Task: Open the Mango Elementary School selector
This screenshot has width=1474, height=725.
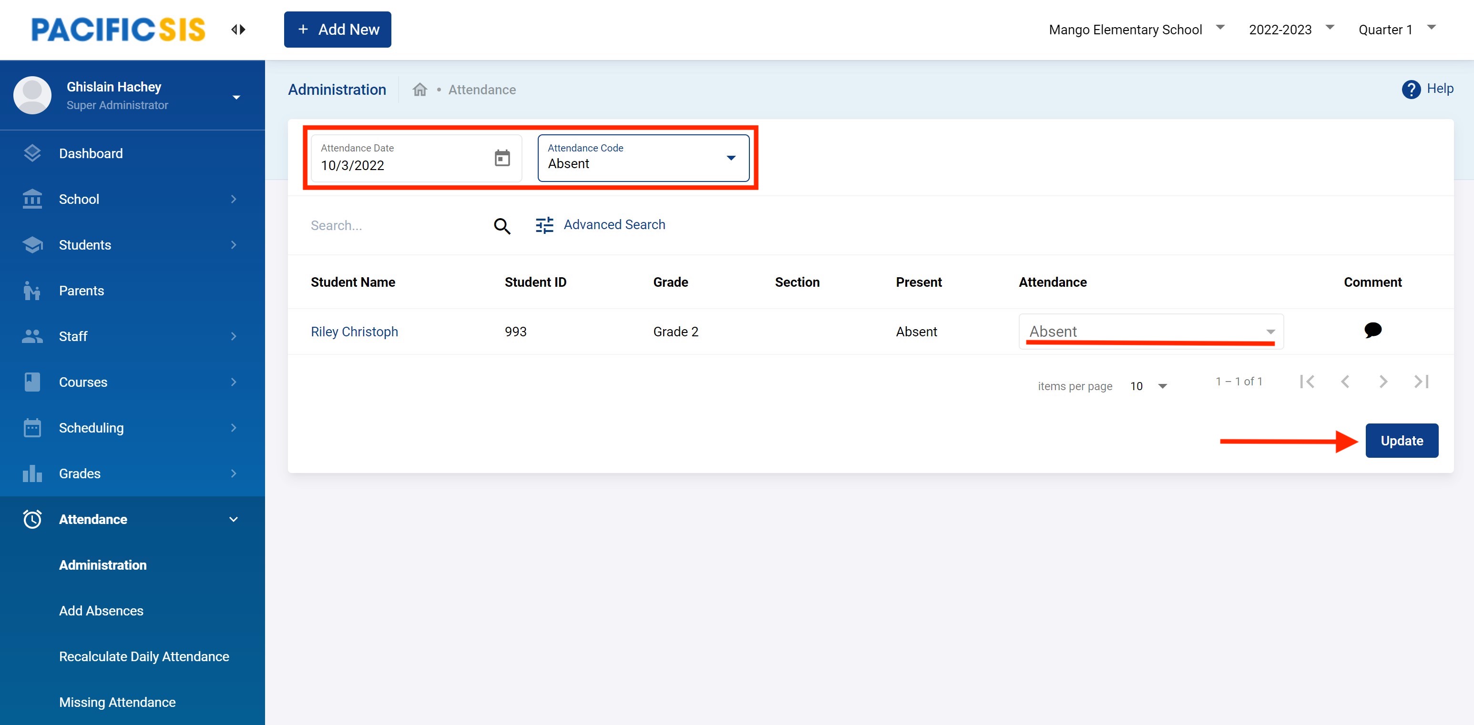Action: pos(1135,30)
